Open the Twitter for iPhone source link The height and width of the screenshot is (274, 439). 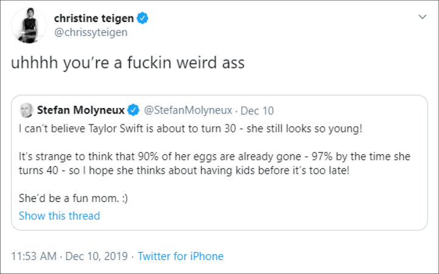[180, 256]
